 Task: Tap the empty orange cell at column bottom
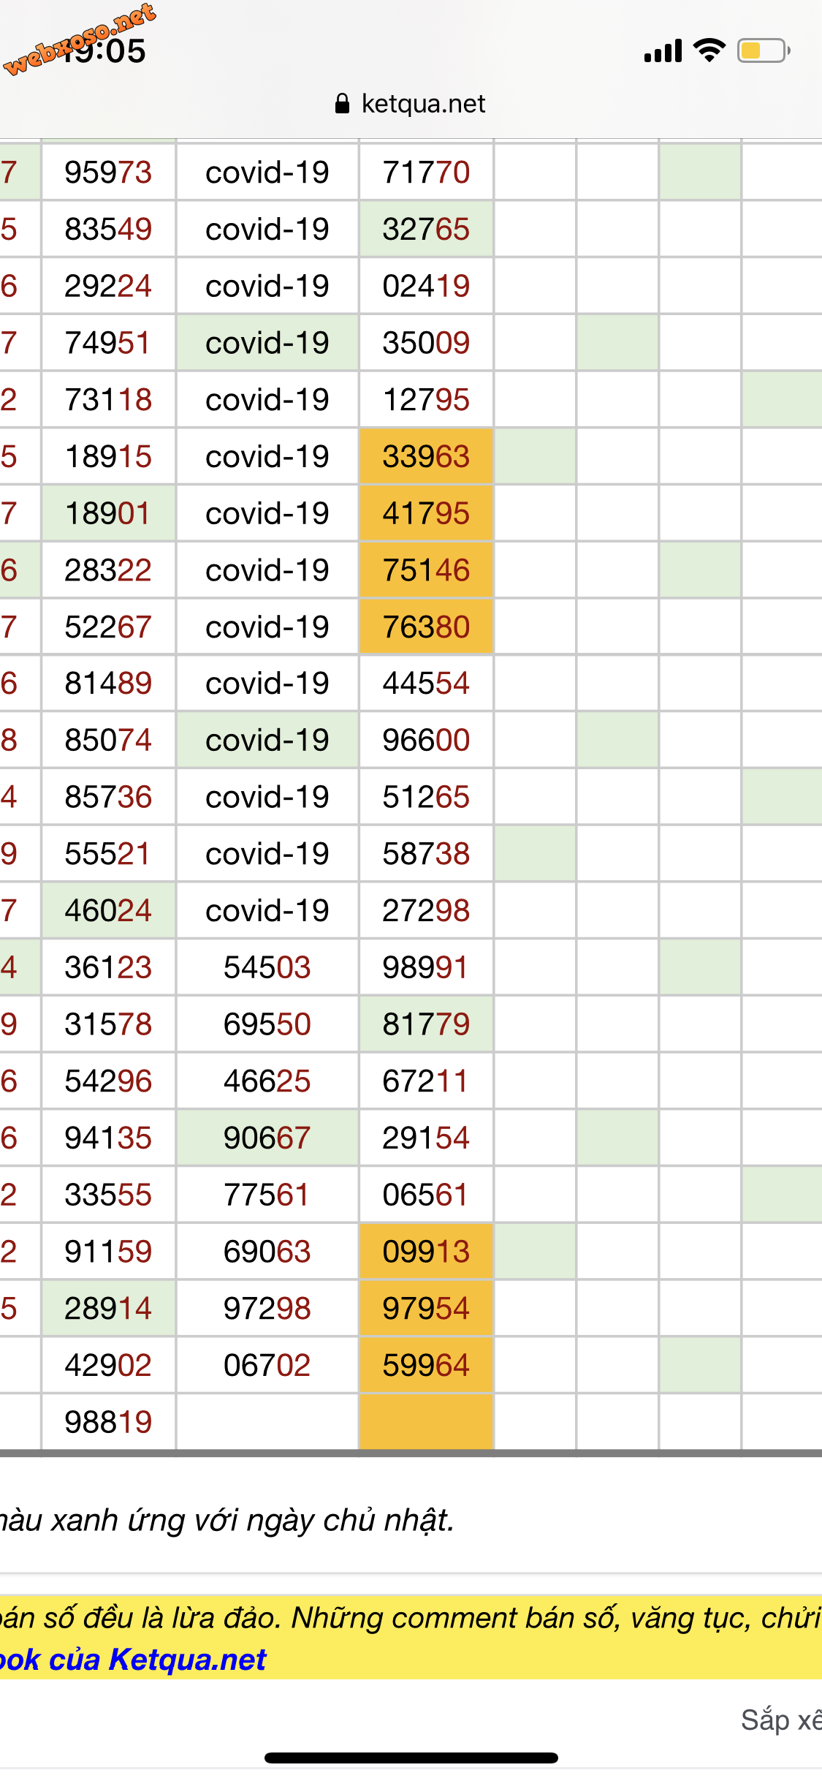click(x=426, y=1421)
